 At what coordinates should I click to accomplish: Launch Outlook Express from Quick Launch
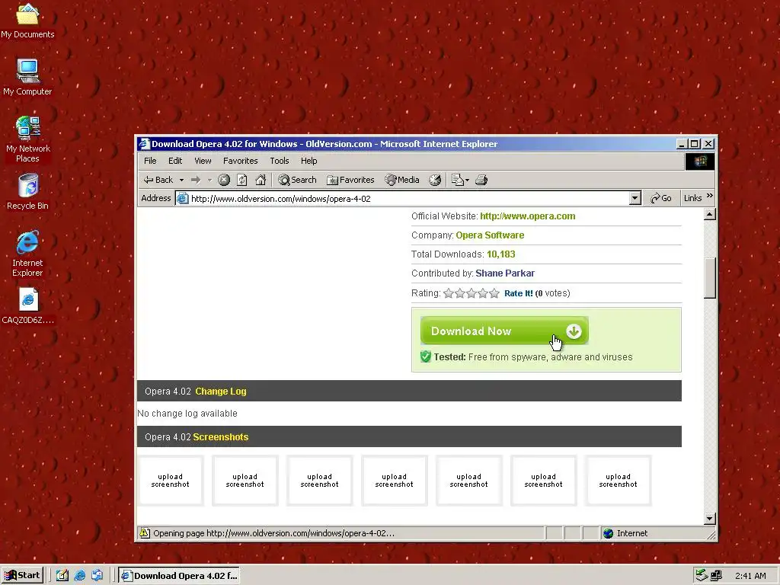tap(97, 576)
